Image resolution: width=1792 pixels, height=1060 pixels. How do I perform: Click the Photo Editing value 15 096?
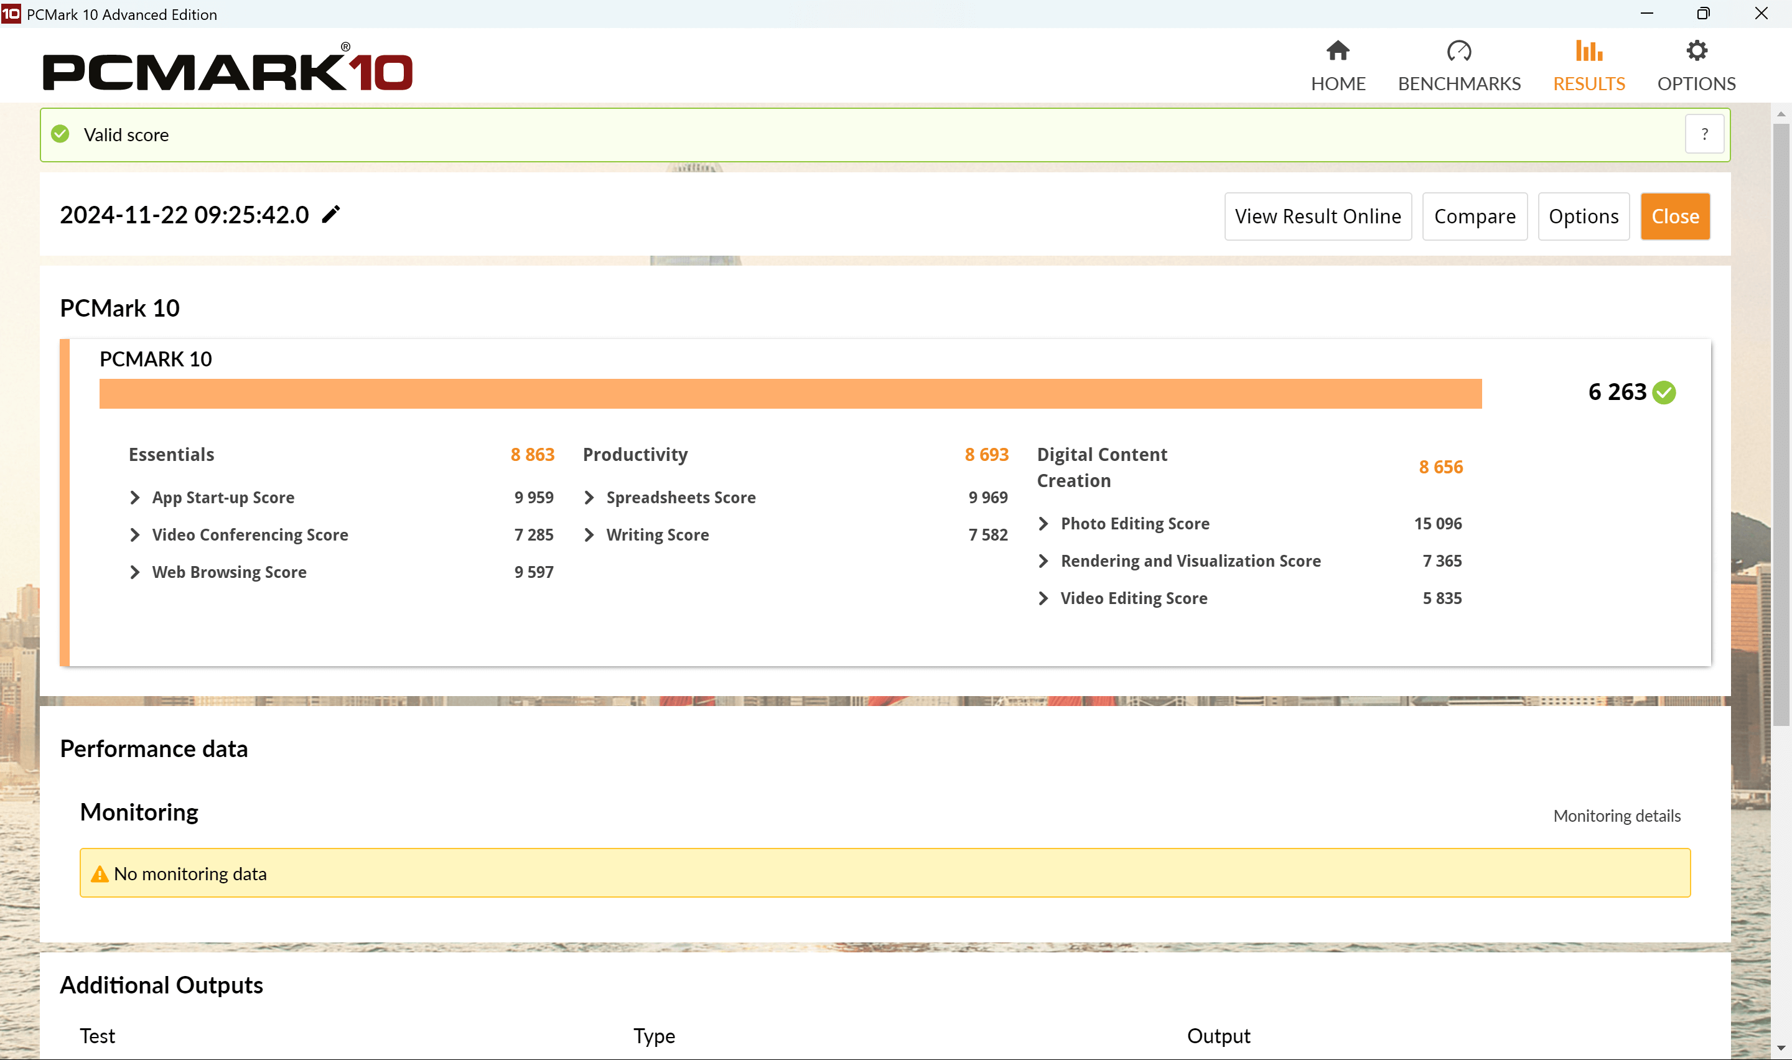click(1438, 524)
